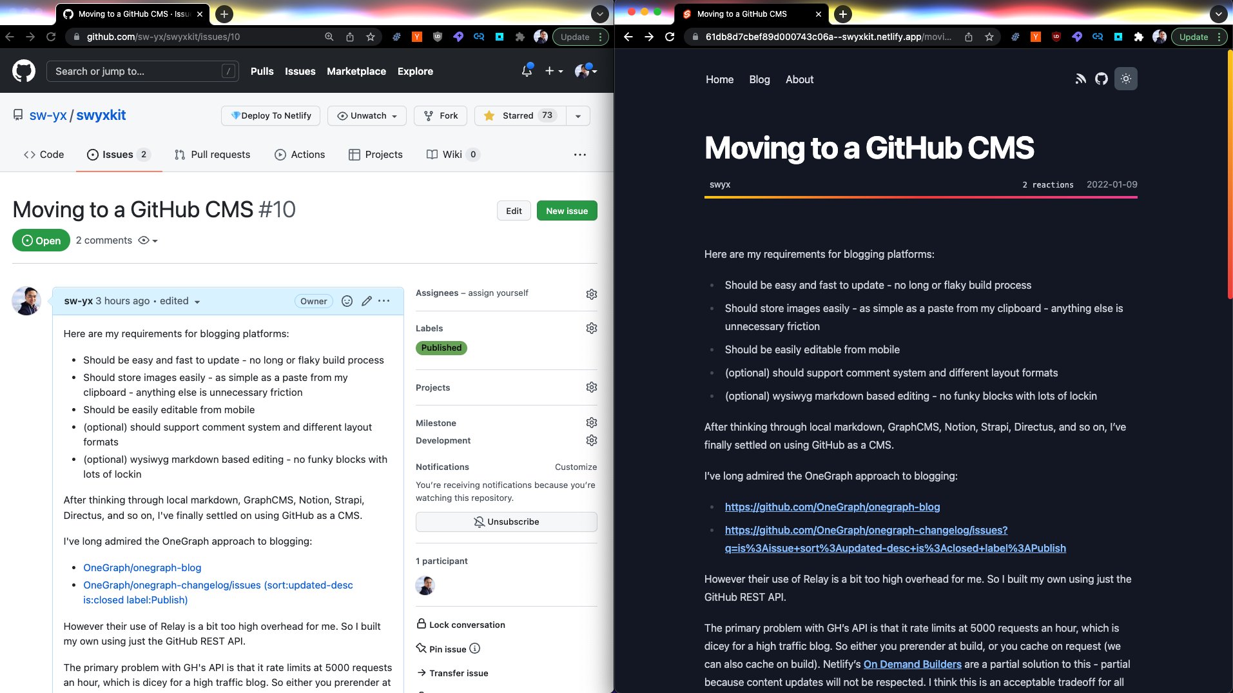Click the GitHub logo home icon

coord(24,70)
